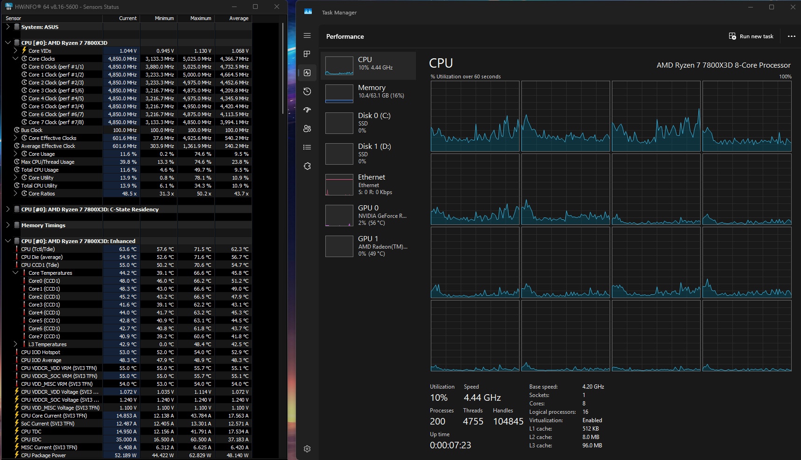Click HWiNFO vertical scrollbar thumb
This screenshot has width=801, height=460.
click(x=283, y=68)
